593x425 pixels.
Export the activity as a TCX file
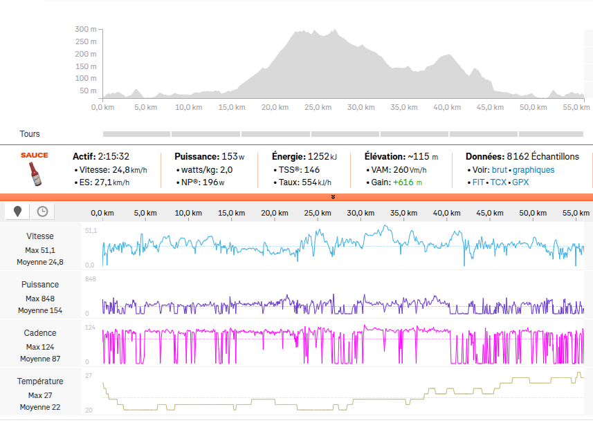[498, 182]
